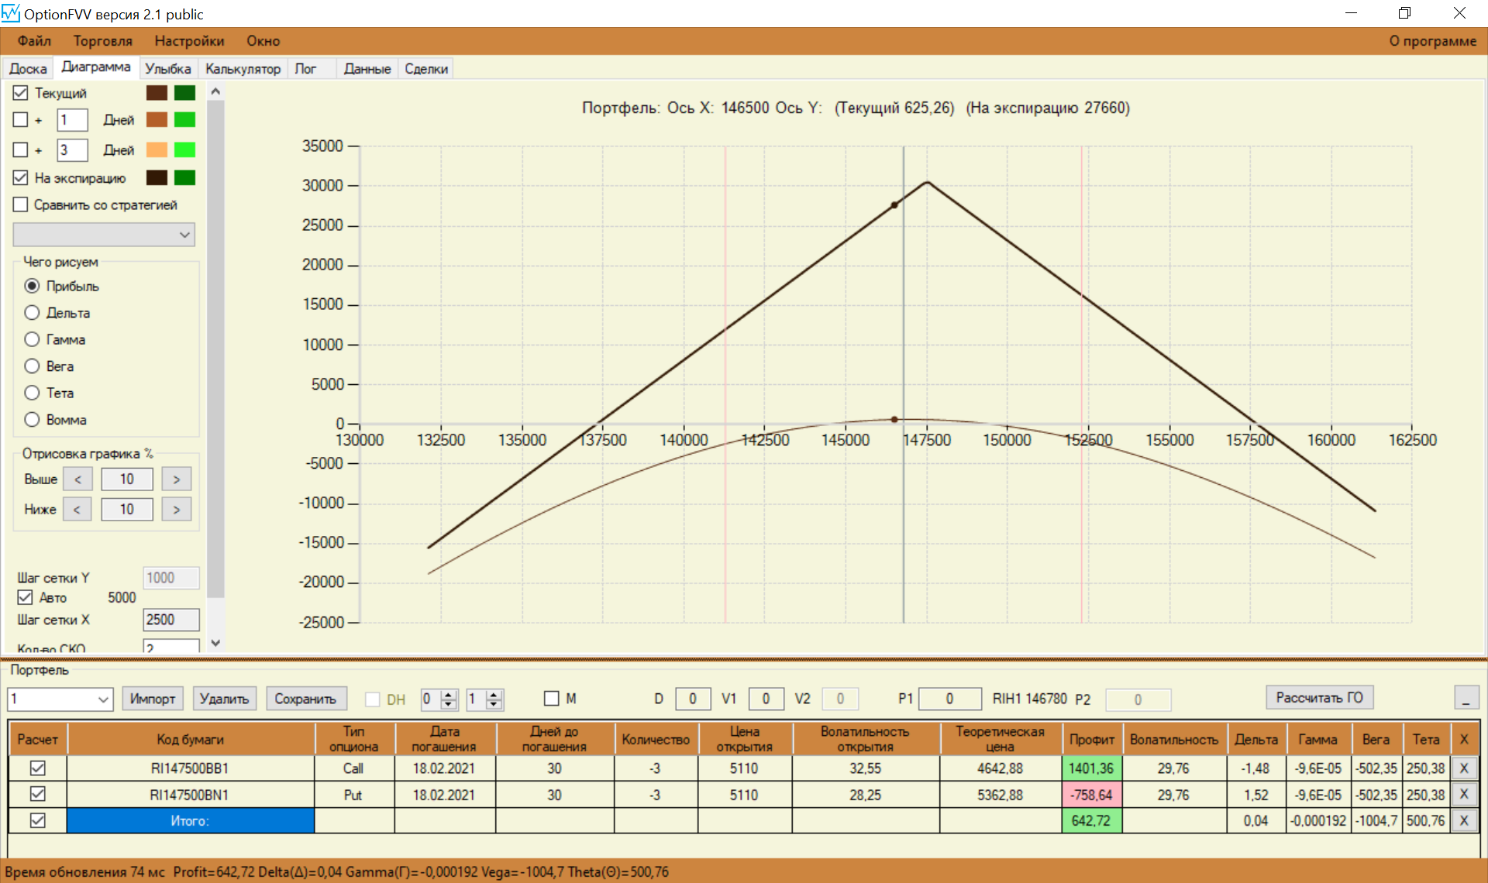
Task: Click the Импорт button
Action: pos(152,699)
